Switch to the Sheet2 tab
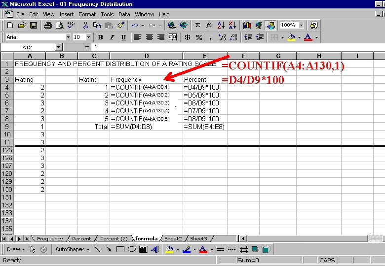Viewport: 385px width, 266px height. [173, 238]
